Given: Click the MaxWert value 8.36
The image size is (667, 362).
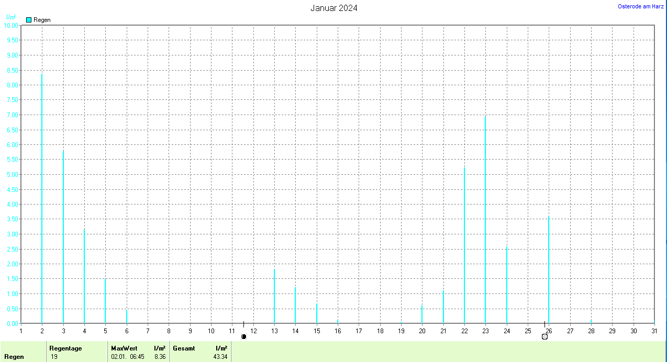Looking at the screenshot, I should click(159, 357).
